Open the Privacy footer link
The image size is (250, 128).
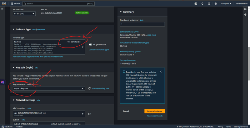(x=220, y=127)
